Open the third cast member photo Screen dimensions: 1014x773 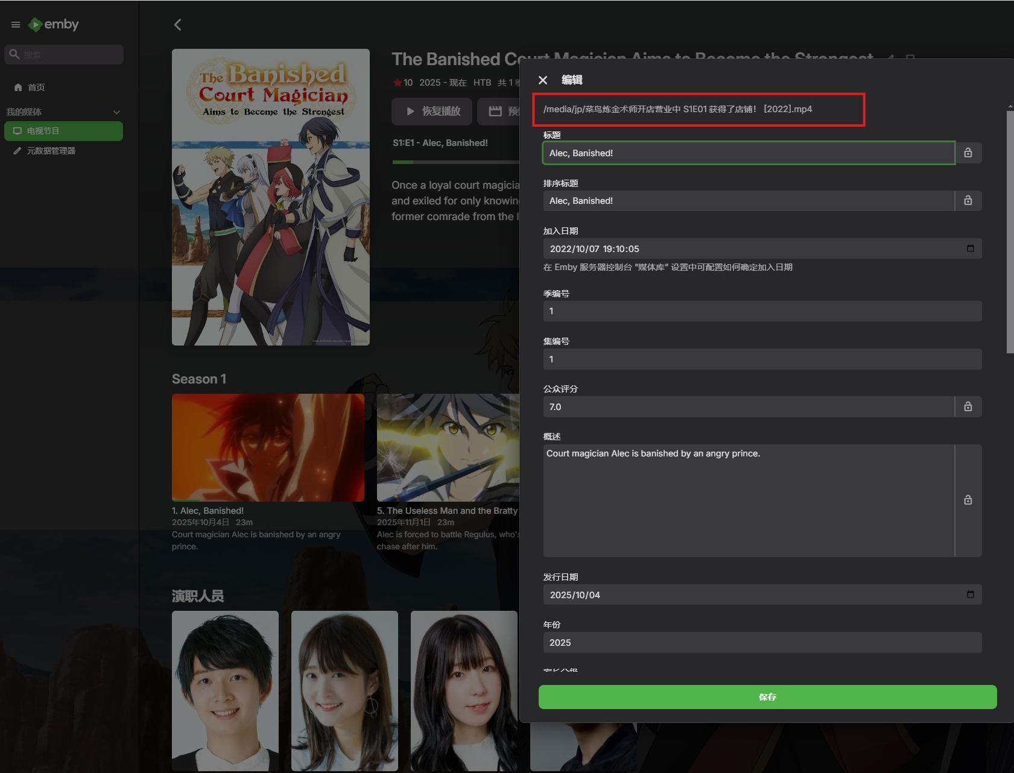pyautogui.click(x=464, y=691)
